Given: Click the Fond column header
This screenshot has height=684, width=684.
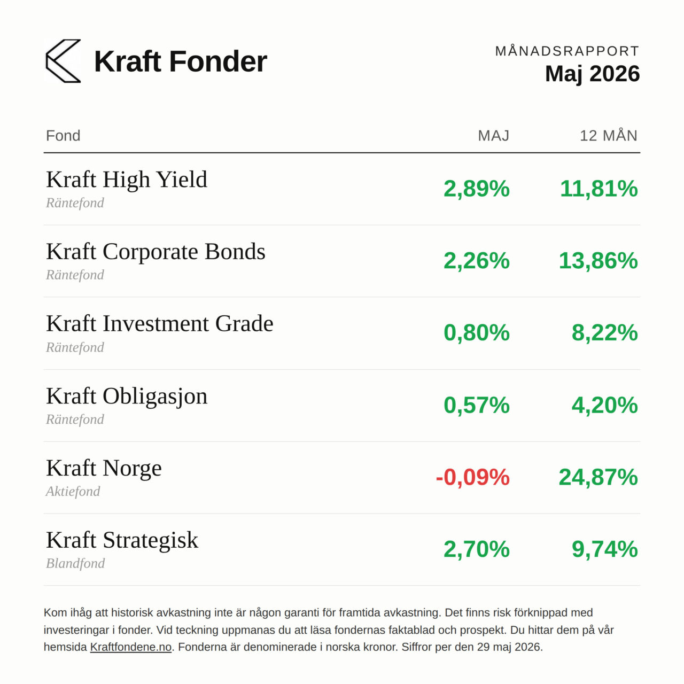Looking at the screenshot, I should 63,136.
